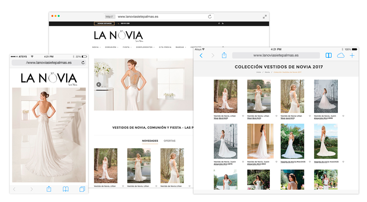Expand the NOVIA menu dropdown
This screenshot has width=367, height=202.
[x=96, y=47]
